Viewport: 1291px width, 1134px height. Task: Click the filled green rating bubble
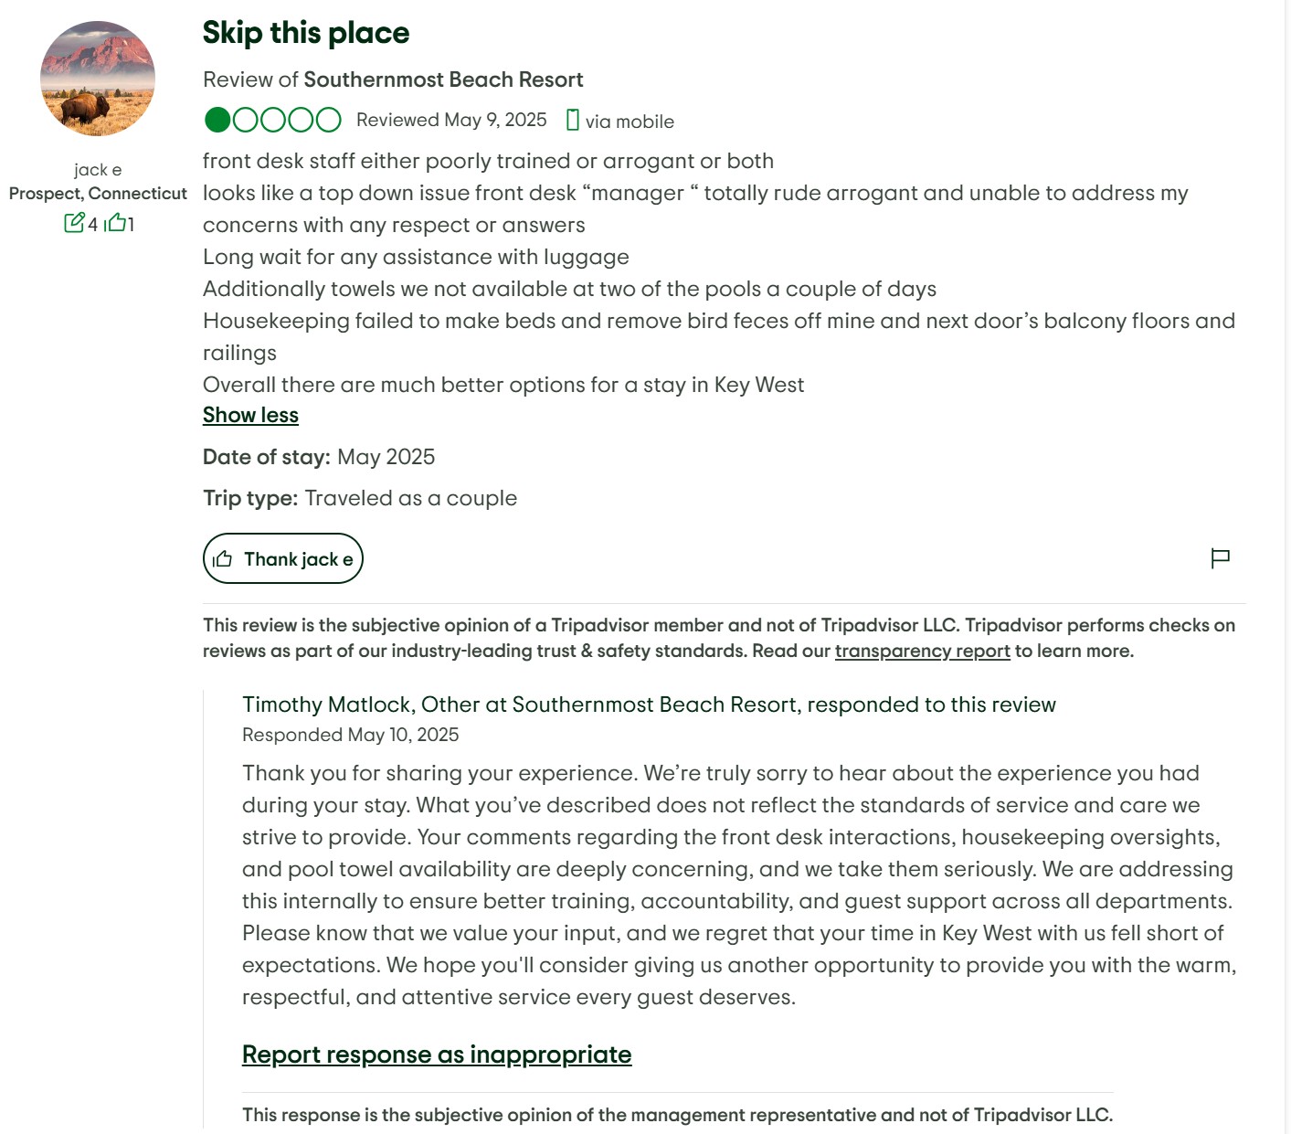[x=217, y=120]
